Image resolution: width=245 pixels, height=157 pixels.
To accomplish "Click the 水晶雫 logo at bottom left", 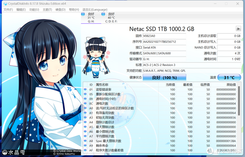I will [14, 152].
